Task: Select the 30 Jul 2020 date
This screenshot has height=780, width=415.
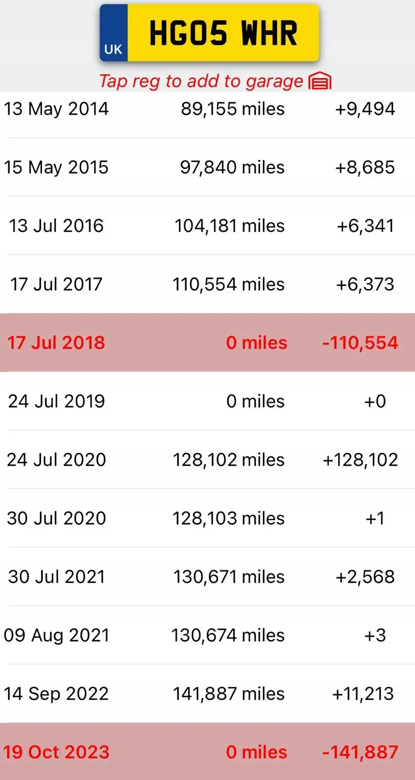Action: (56, 518)
